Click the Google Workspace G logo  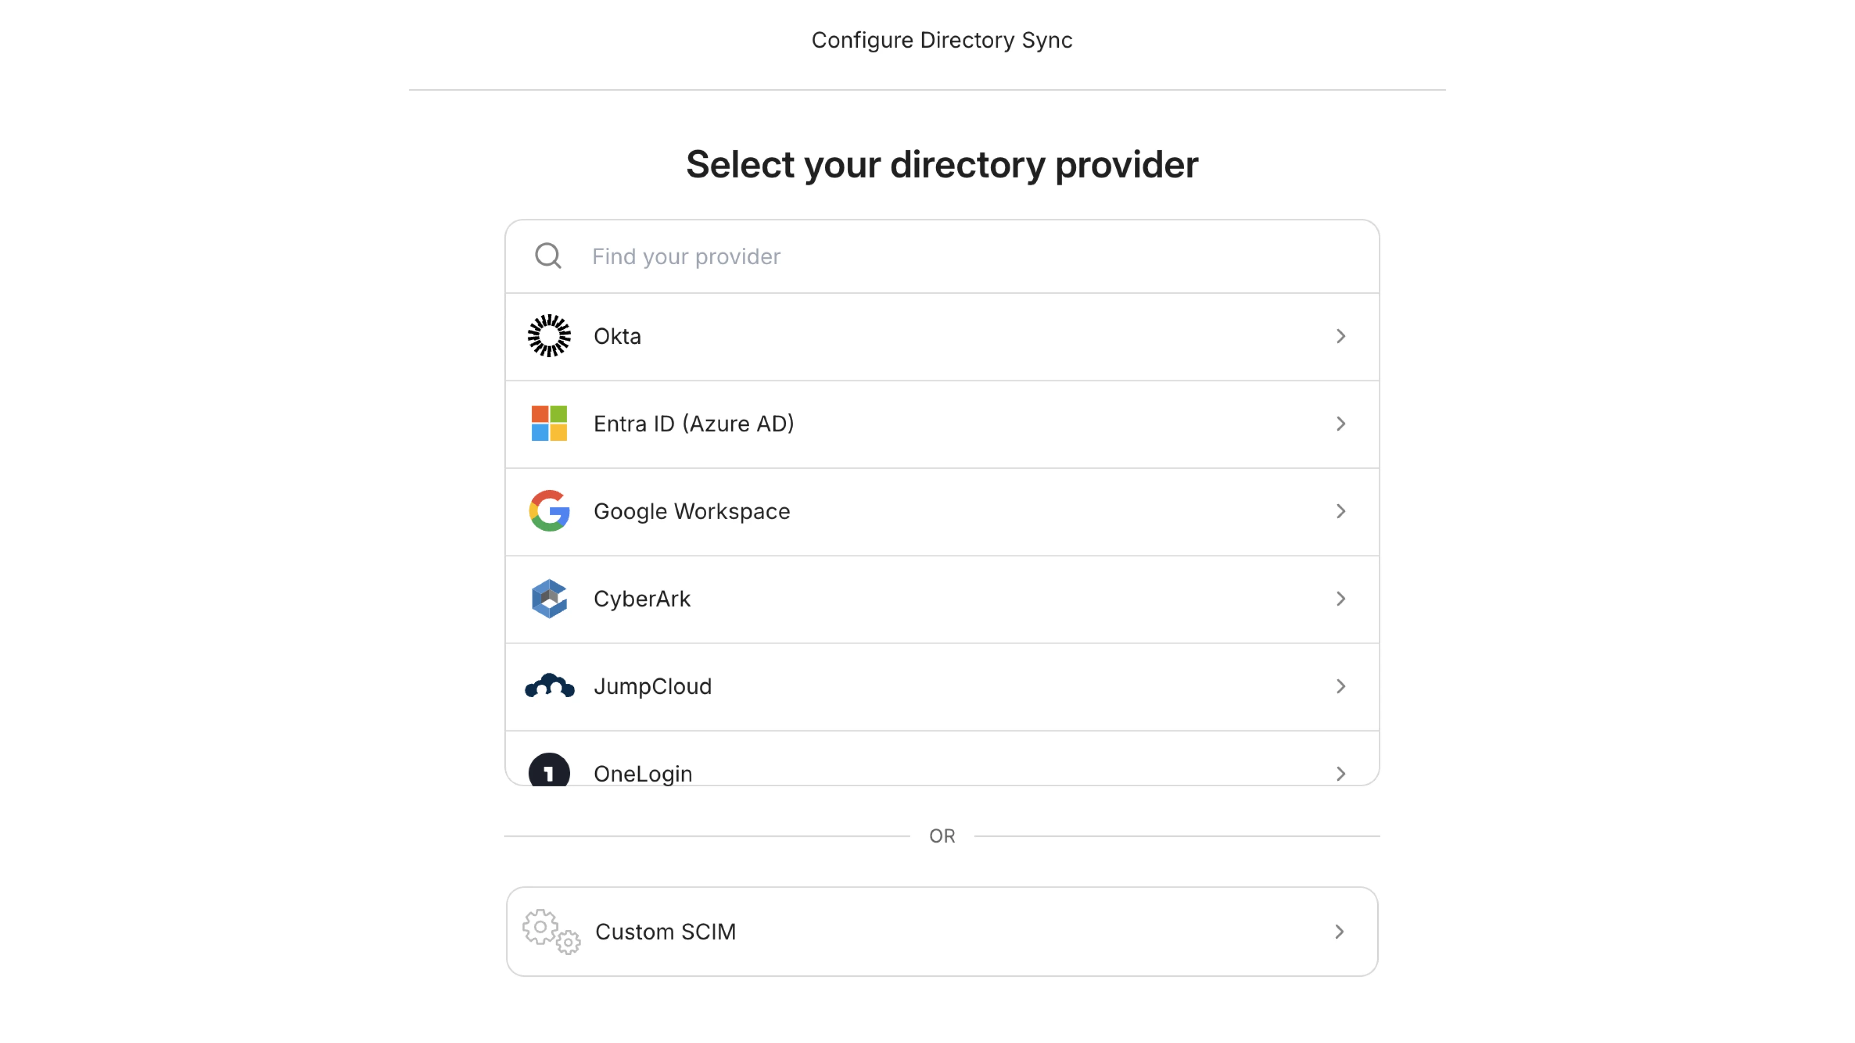click(x=549, y=511)
